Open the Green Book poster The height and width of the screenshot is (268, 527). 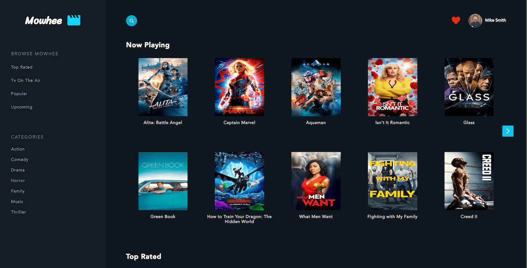coord(163,181)
